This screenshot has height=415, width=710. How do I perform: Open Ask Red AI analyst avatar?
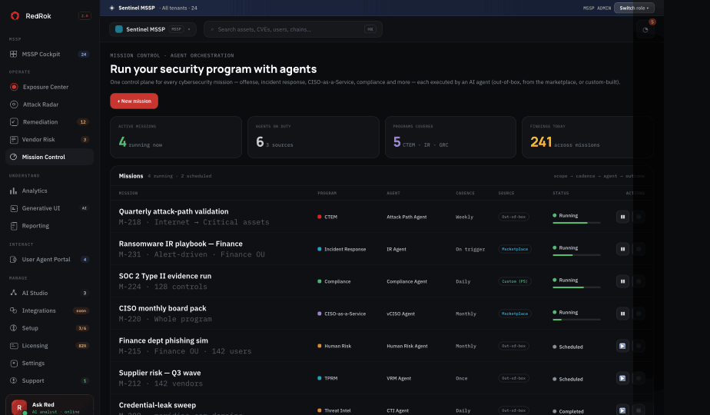[x=19, y=407]
